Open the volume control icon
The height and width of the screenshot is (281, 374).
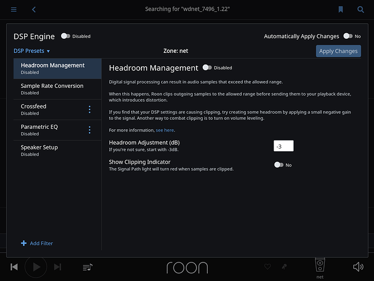pyautogui.click(x=358, y=267)
